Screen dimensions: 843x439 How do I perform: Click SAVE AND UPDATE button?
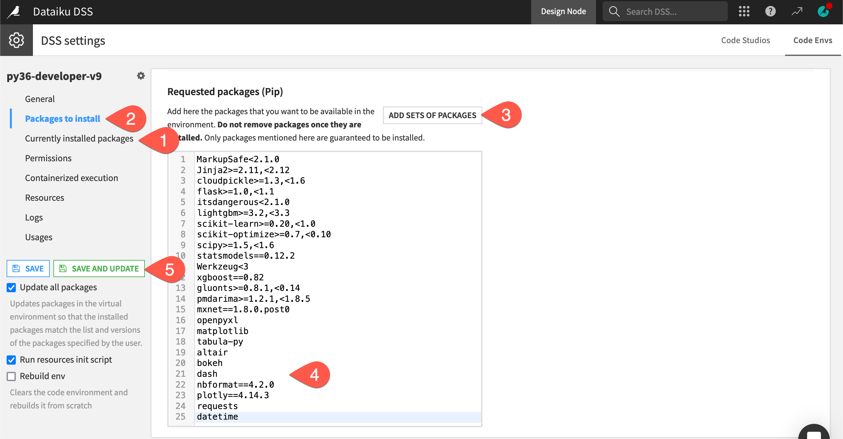click(x=99, y=269)
